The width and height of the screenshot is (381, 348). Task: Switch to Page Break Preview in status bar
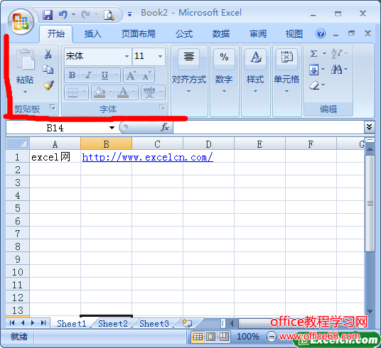(x=224, y=337)
